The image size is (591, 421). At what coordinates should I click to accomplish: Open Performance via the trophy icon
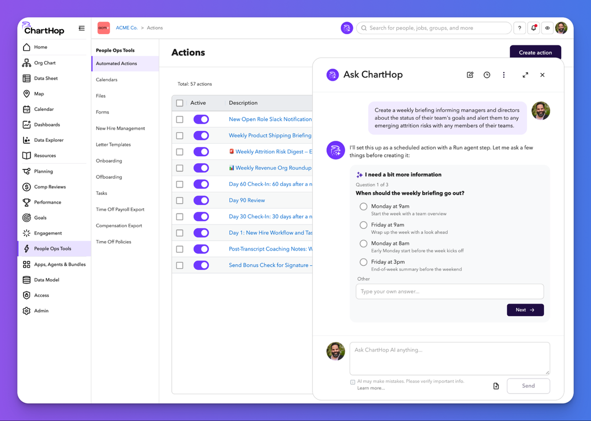26,202
